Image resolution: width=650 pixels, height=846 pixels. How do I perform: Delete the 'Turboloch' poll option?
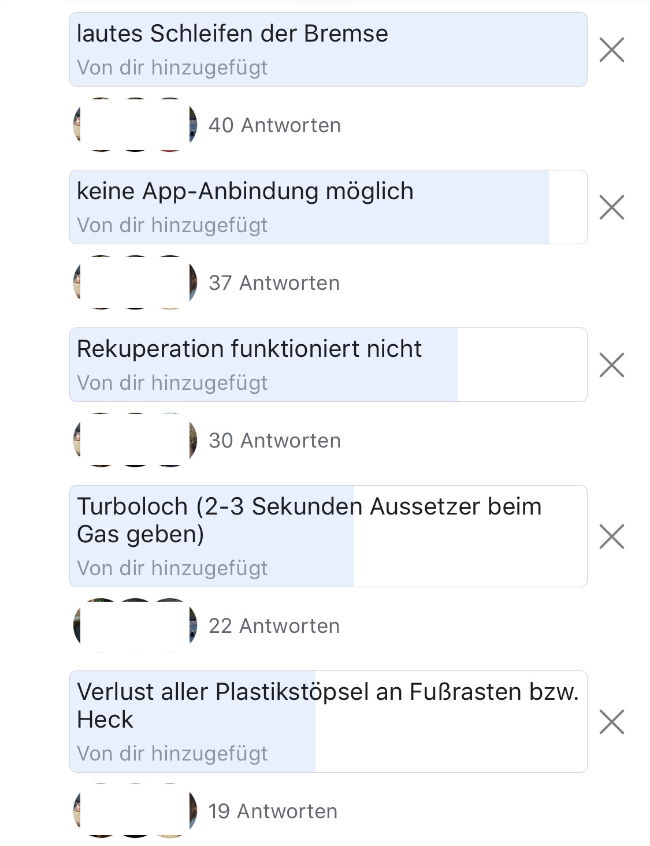point(612,536)
